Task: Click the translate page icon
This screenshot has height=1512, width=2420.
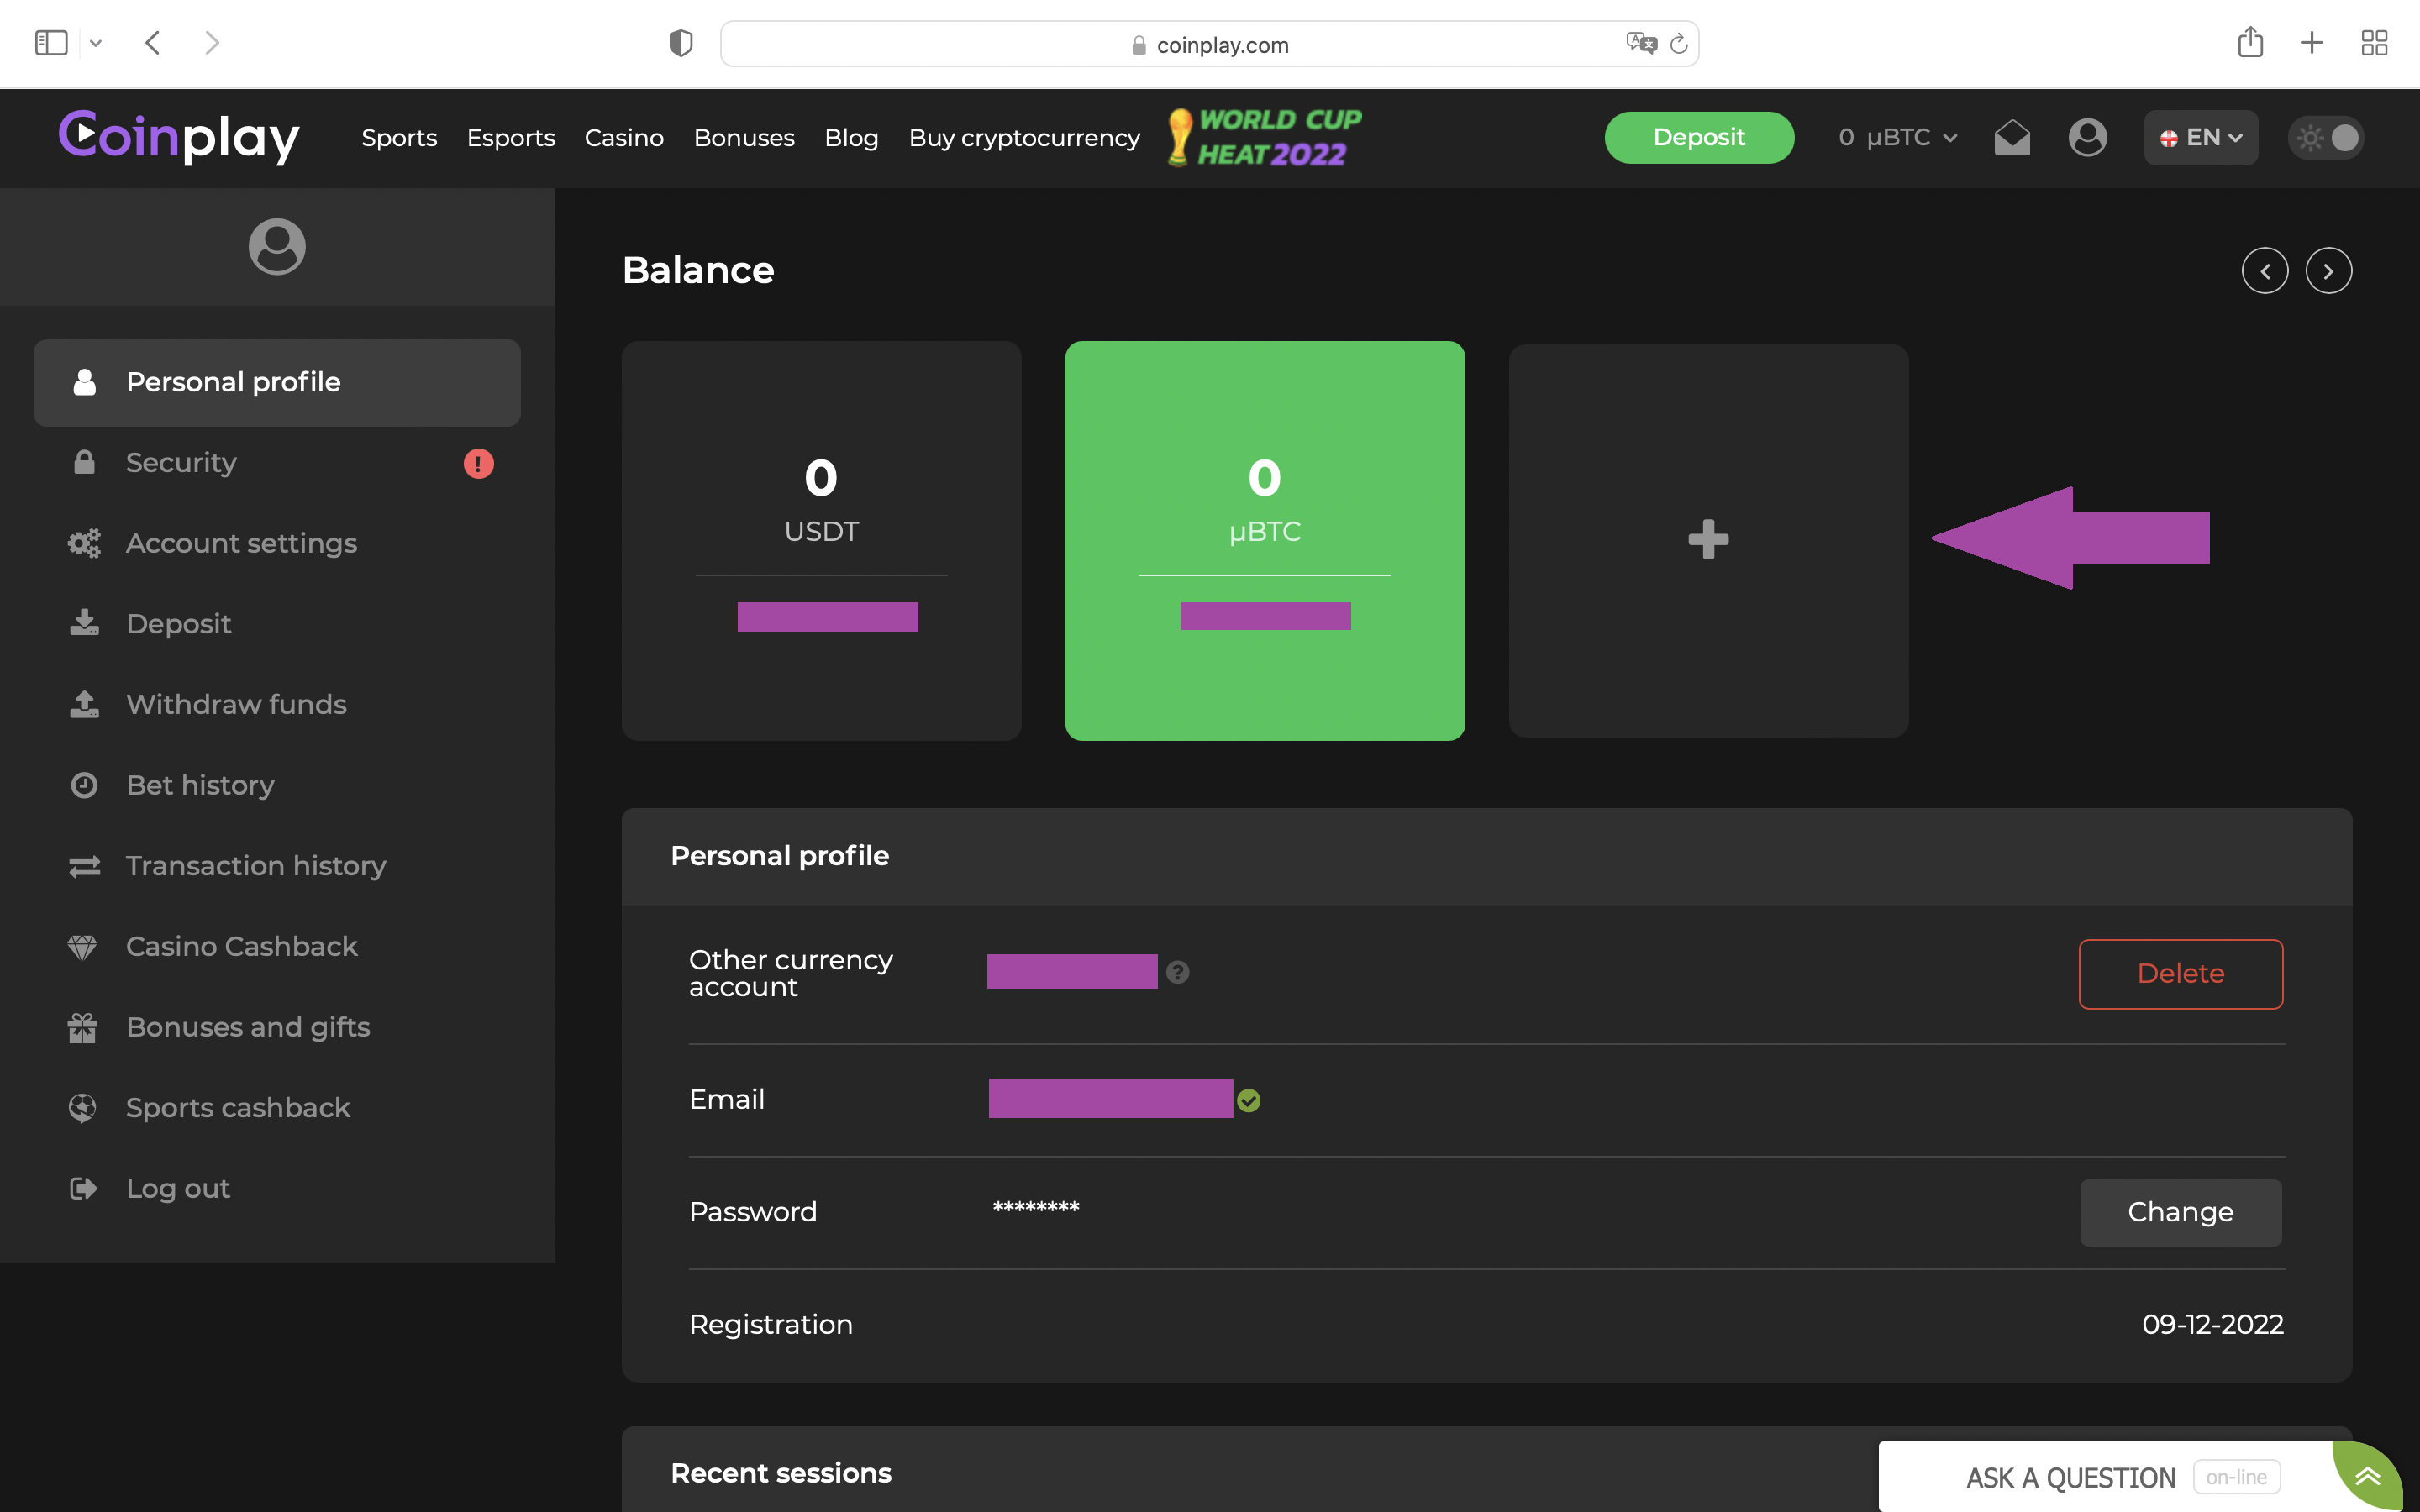Action: click(x=1641, y=43)
